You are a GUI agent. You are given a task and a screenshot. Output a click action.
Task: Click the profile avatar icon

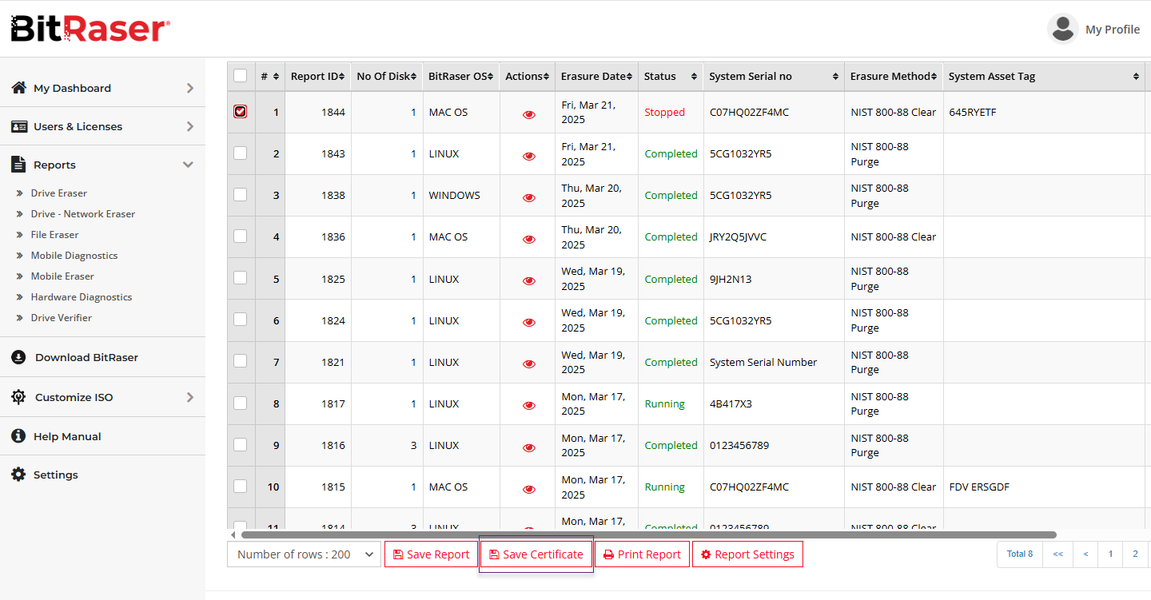point(1062,29)
